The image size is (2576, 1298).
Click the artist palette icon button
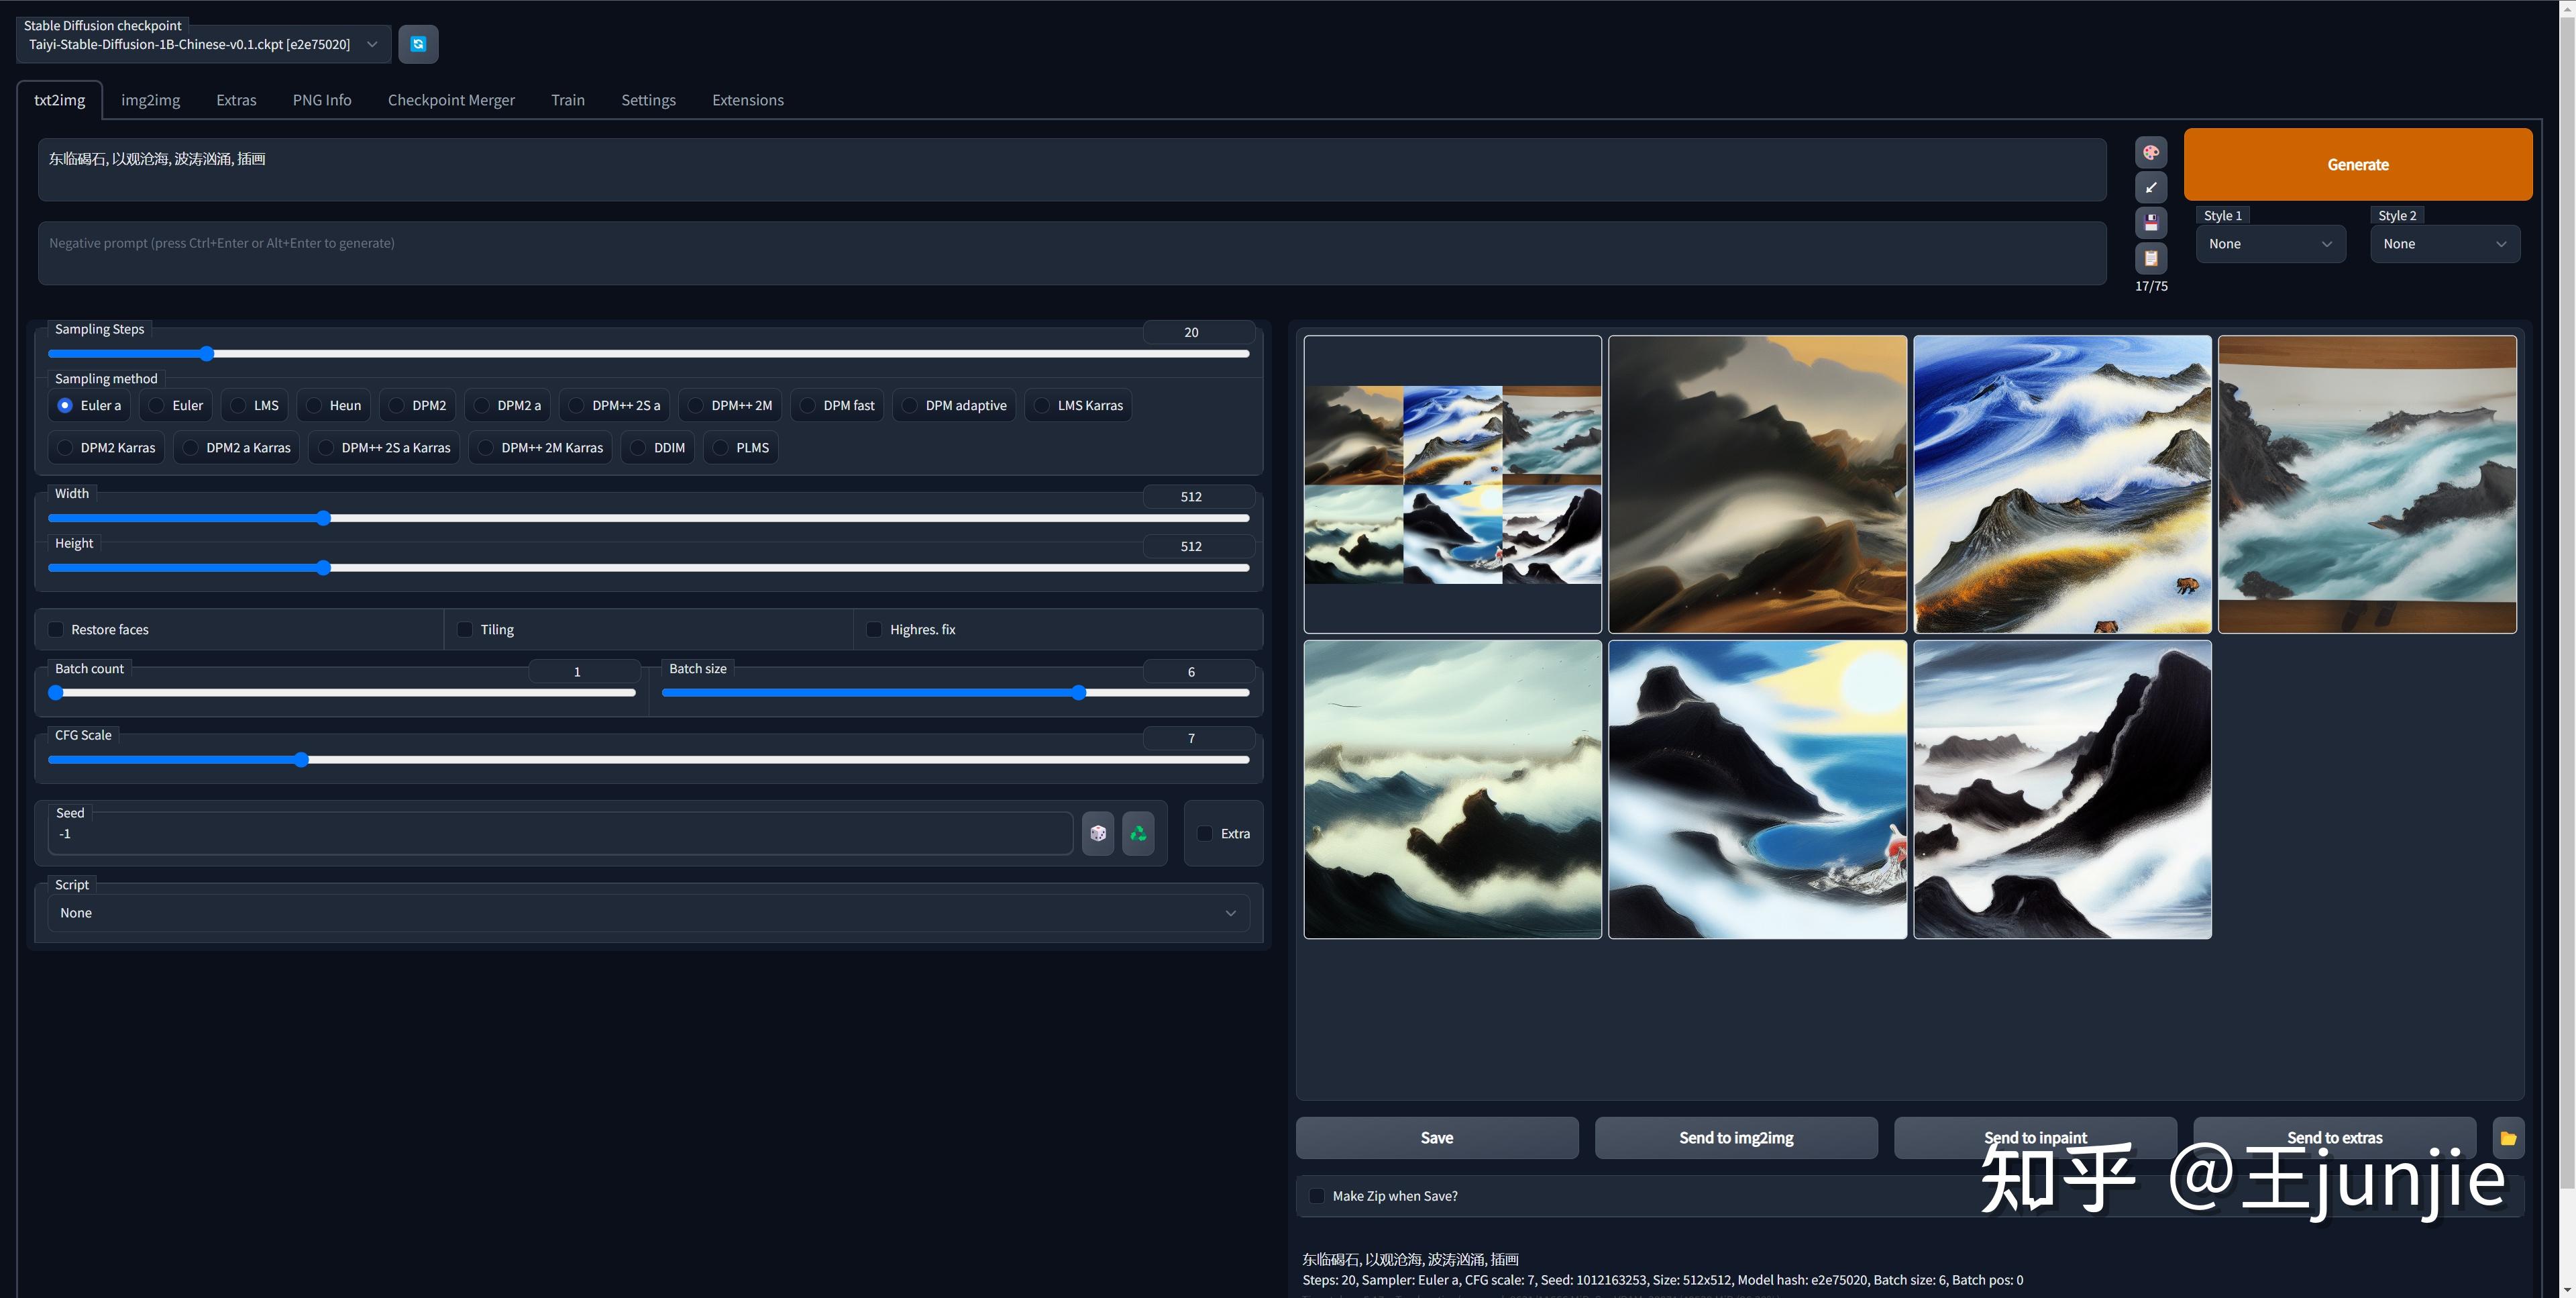2150,152
